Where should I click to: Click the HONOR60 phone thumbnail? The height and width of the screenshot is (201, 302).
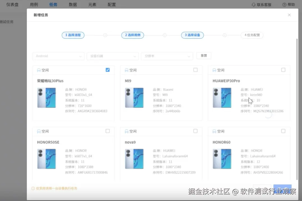pos(222,159)
